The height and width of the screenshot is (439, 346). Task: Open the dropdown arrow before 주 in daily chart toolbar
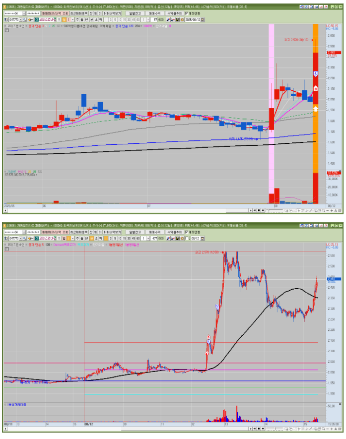pos(72,20)
